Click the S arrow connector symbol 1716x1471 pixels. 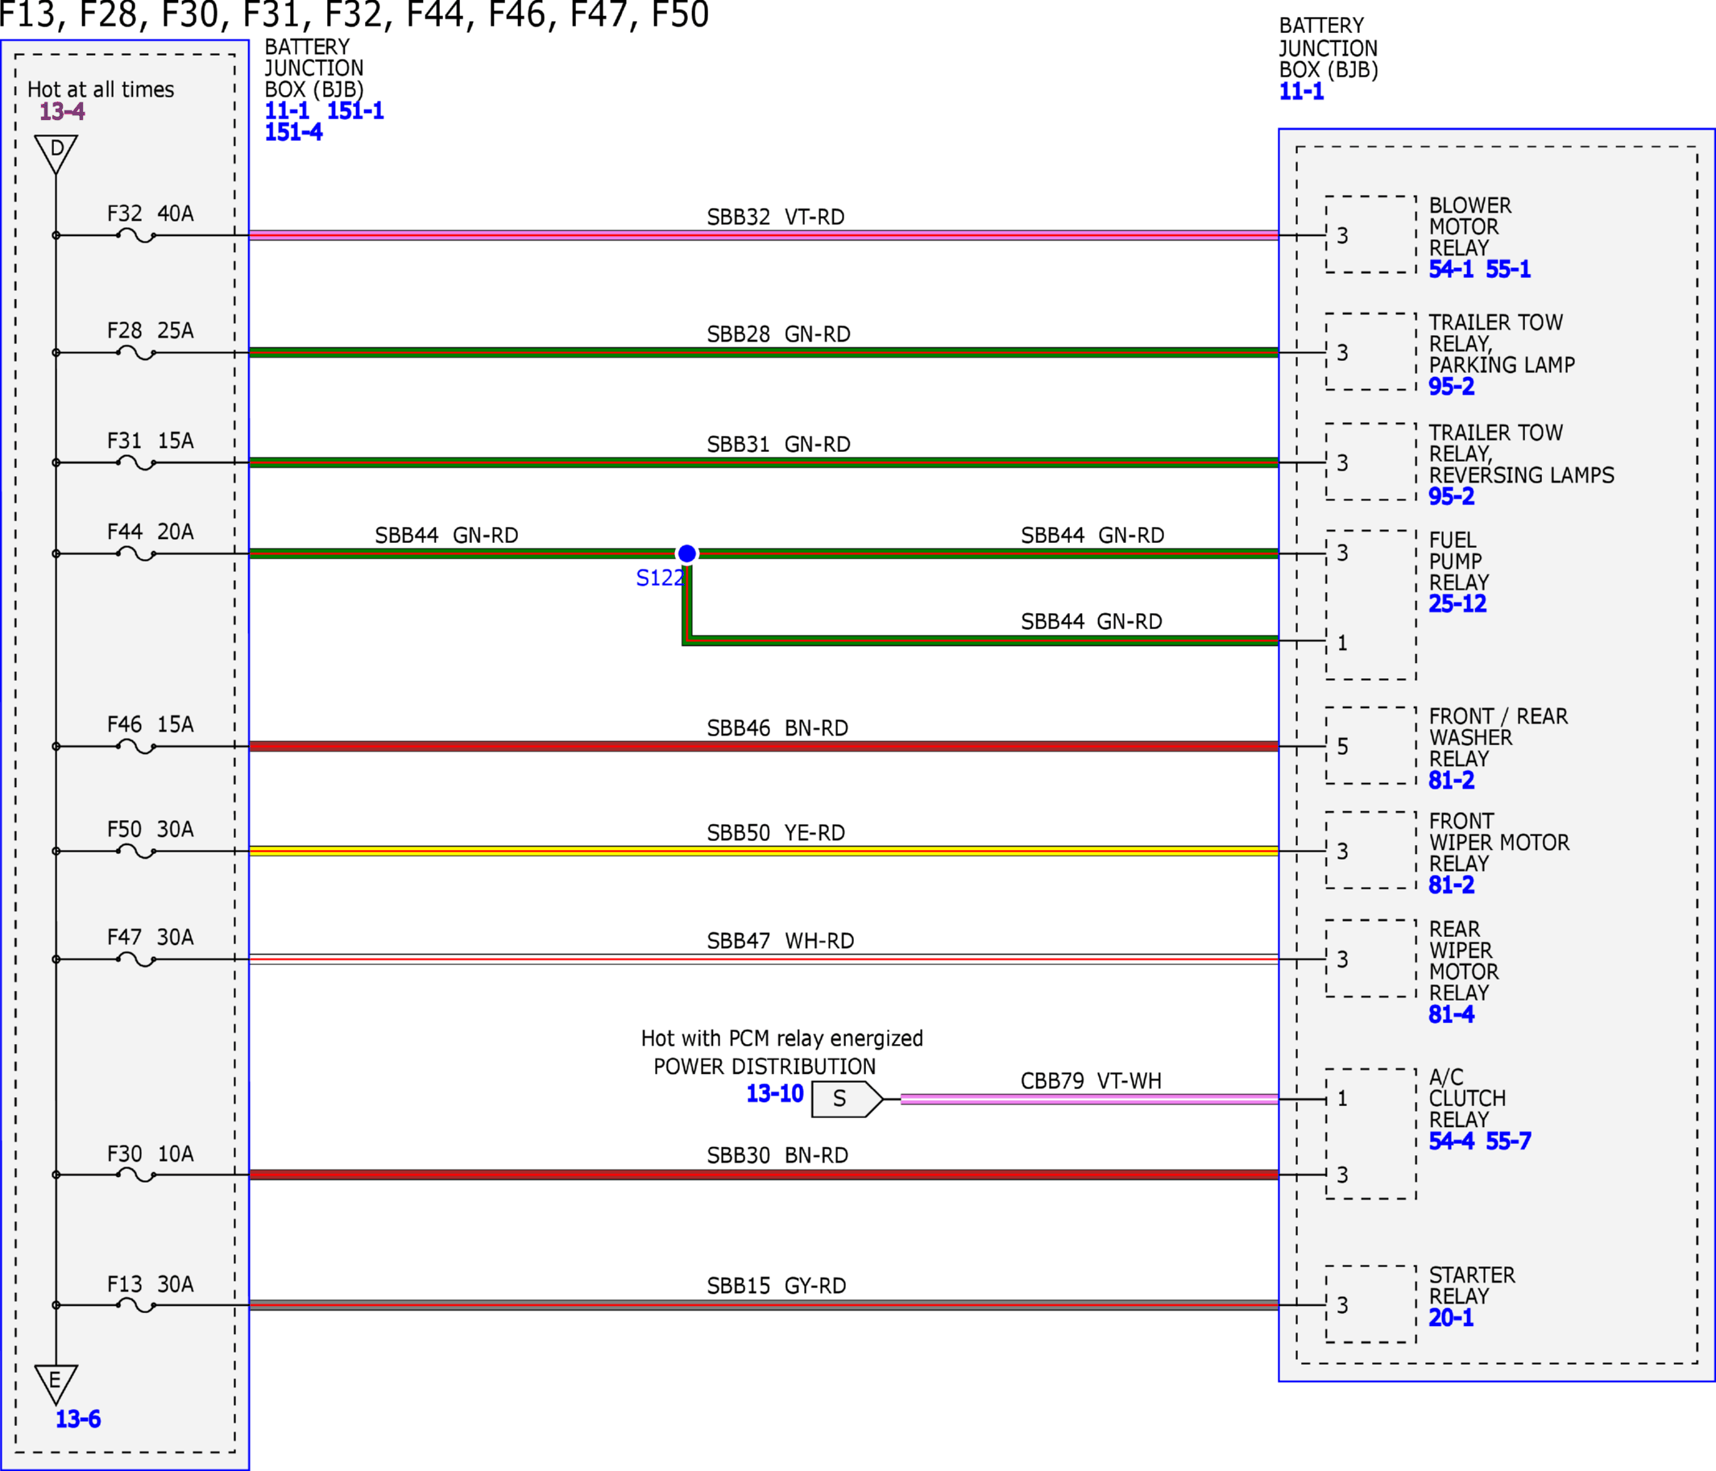[848, 1099]
